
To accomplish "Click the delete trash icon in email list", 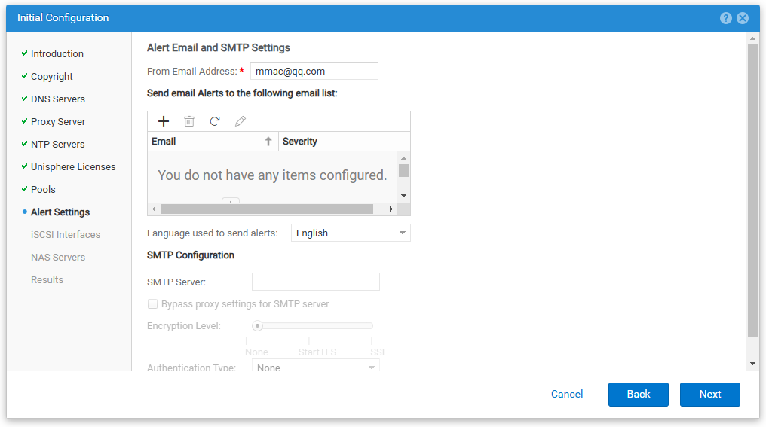I will coord(189,121).
